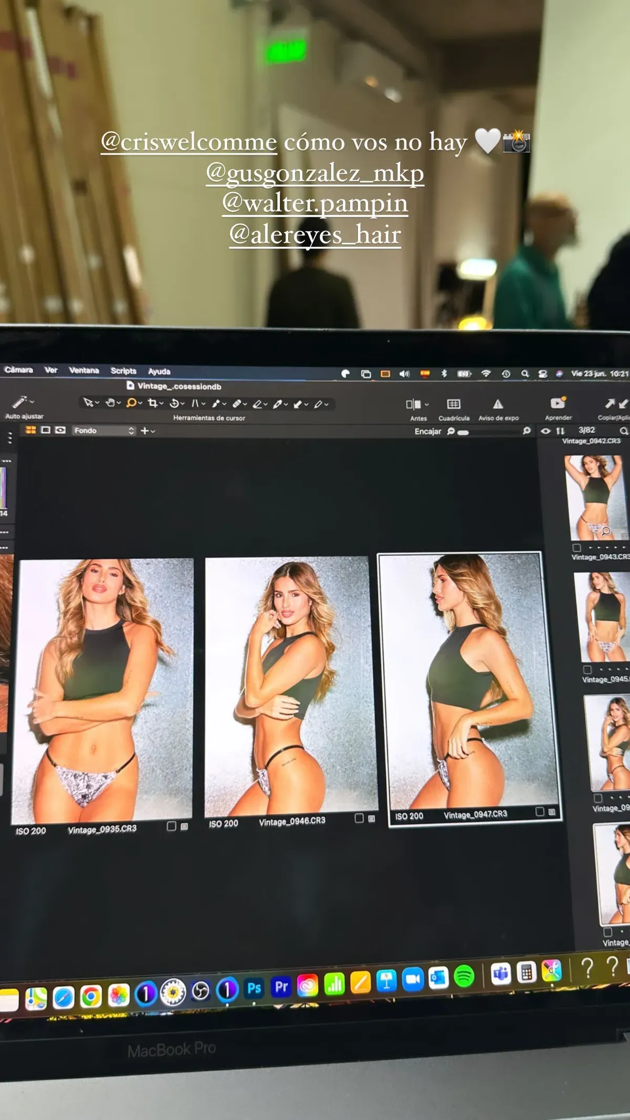Open the Ventana menu
This screenshot has height=1120, width=630.
(84, 370)
